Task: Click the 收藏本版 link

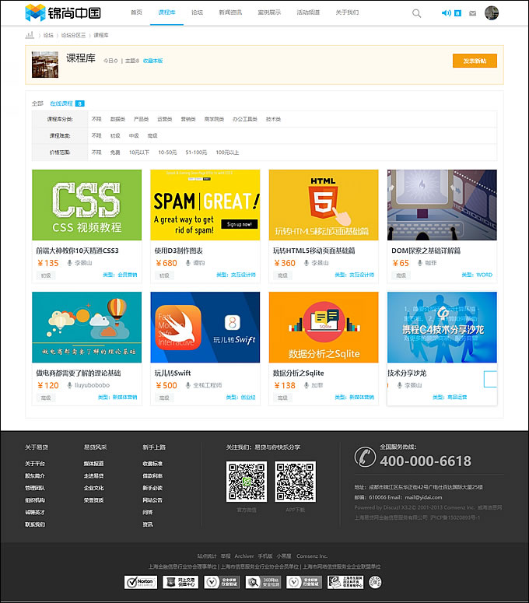Action: click(152, 61)
